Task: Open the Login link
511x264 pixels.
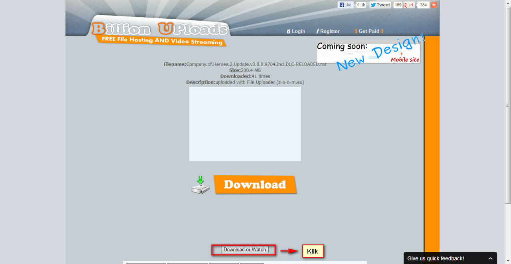Action: point(296,31)
